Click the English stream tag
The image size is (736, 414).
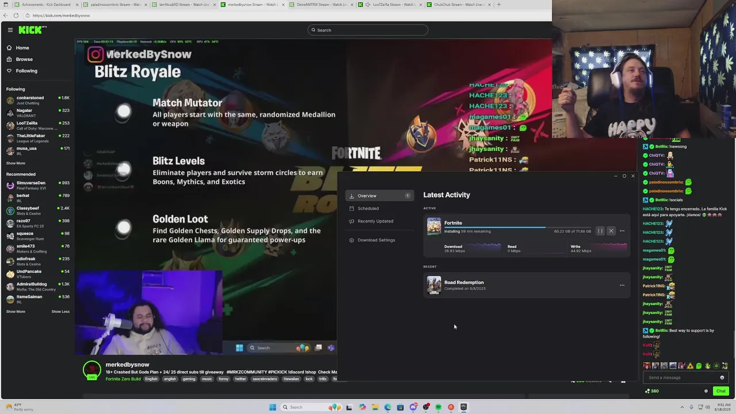pos(151,379)
